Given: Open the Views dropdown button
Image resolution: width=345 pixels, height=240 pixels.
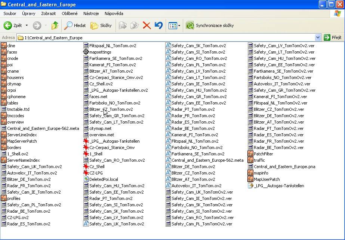Looking at the screenshot, I should (x=174, y=25).
